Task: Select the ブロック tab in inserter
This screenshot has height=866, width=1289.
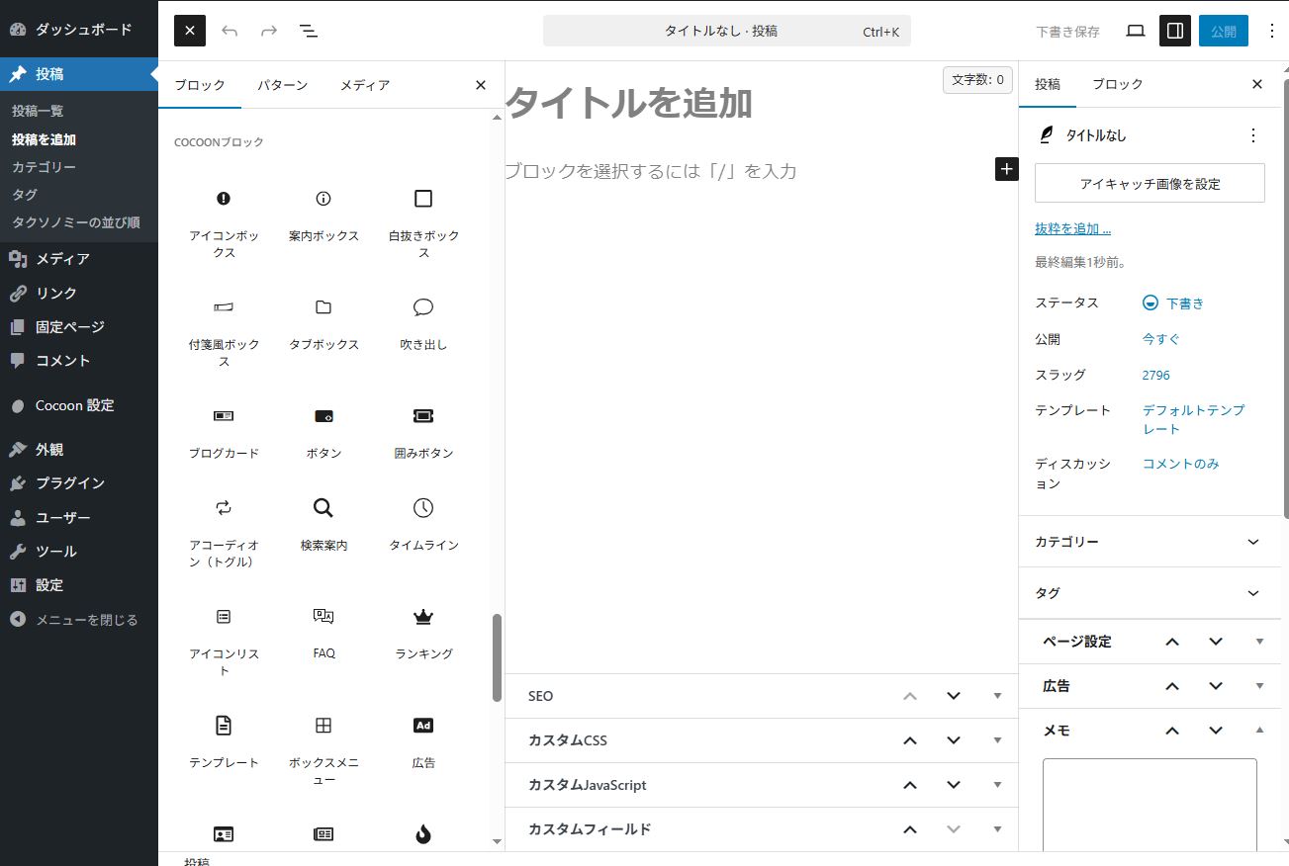Action: pyautogui.click(x=200, y=85)
